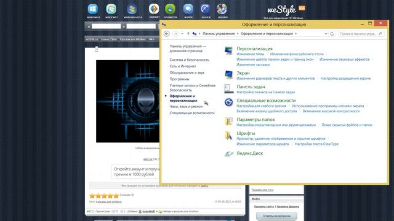This screenshot has width=394, height=221.
Task: Open Курсоры для Windows tab on website
Action: 133,39
